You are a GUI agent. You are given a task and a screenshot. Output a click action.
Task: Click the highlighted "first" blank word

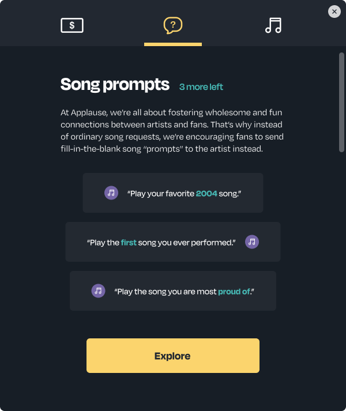tap(129, 243)
